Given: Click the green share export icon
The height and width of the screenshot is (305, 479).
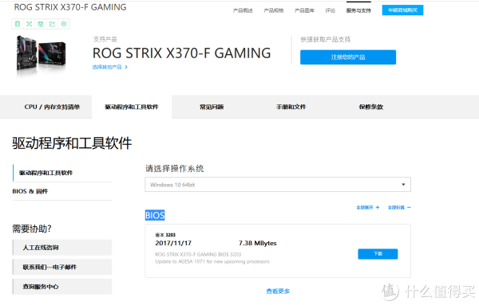Looking at the screenshot, I should (x=52, y=24).
